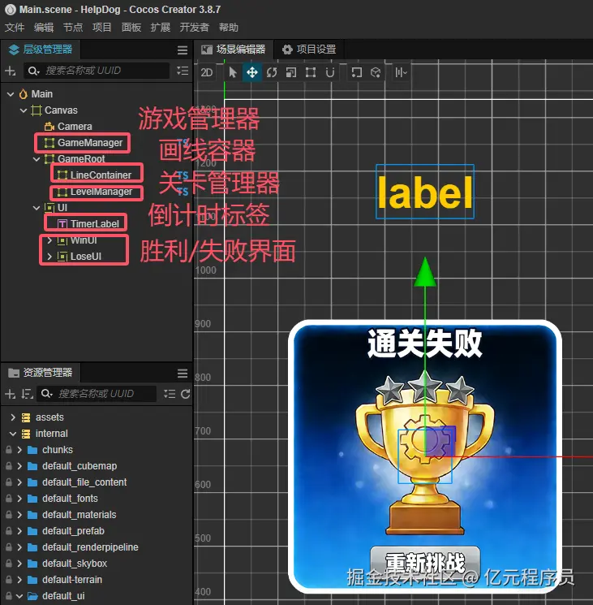
Task: Select the Camera node
Action: (75, 127)
